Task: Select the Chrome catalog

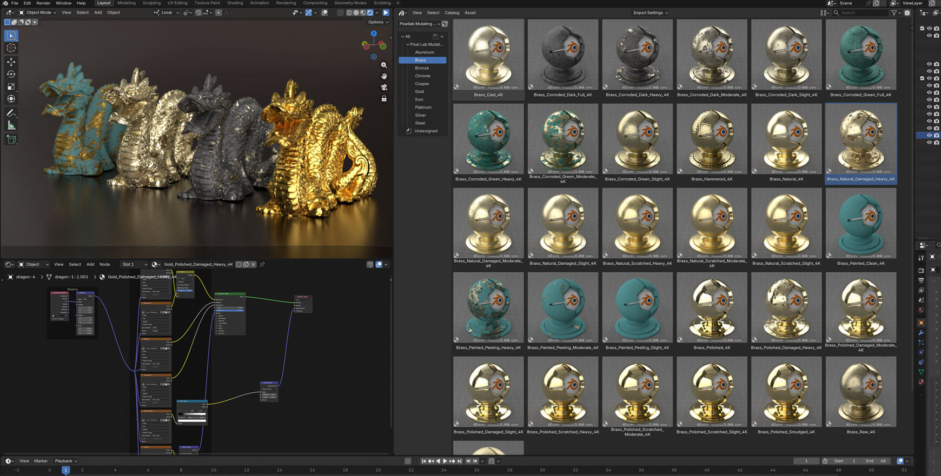Action: 422,76
